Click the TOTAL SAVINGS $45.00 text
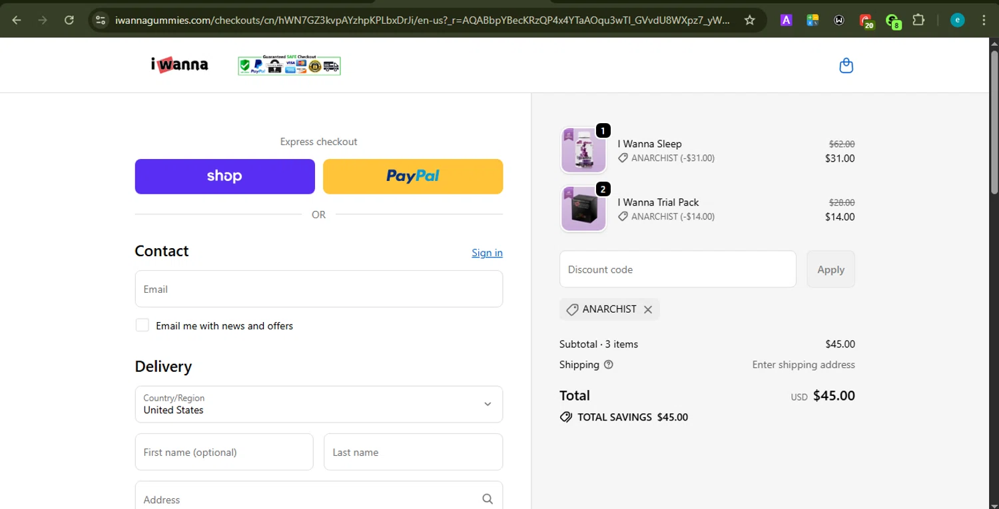Image resolution: width=999 pixels, height=509 pixels. [633, 417]
